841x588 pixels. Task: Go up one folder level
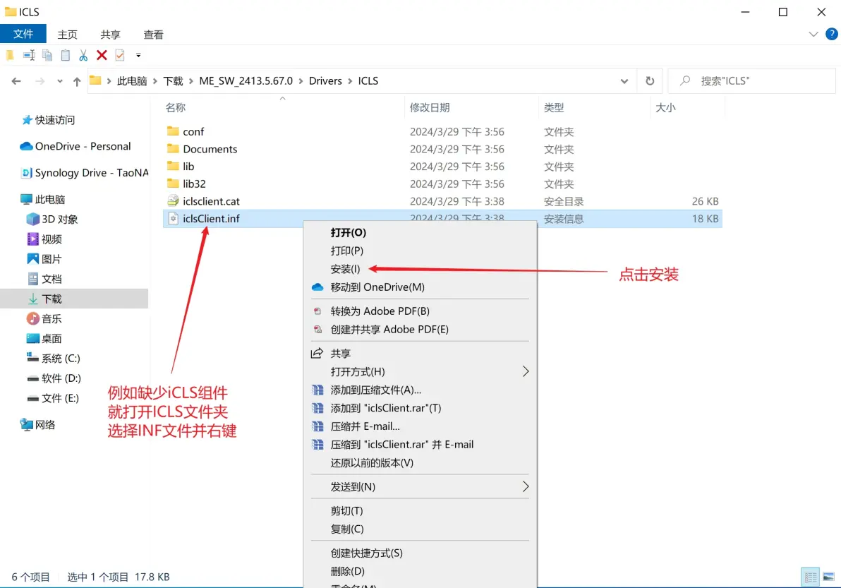click(77, 81)
